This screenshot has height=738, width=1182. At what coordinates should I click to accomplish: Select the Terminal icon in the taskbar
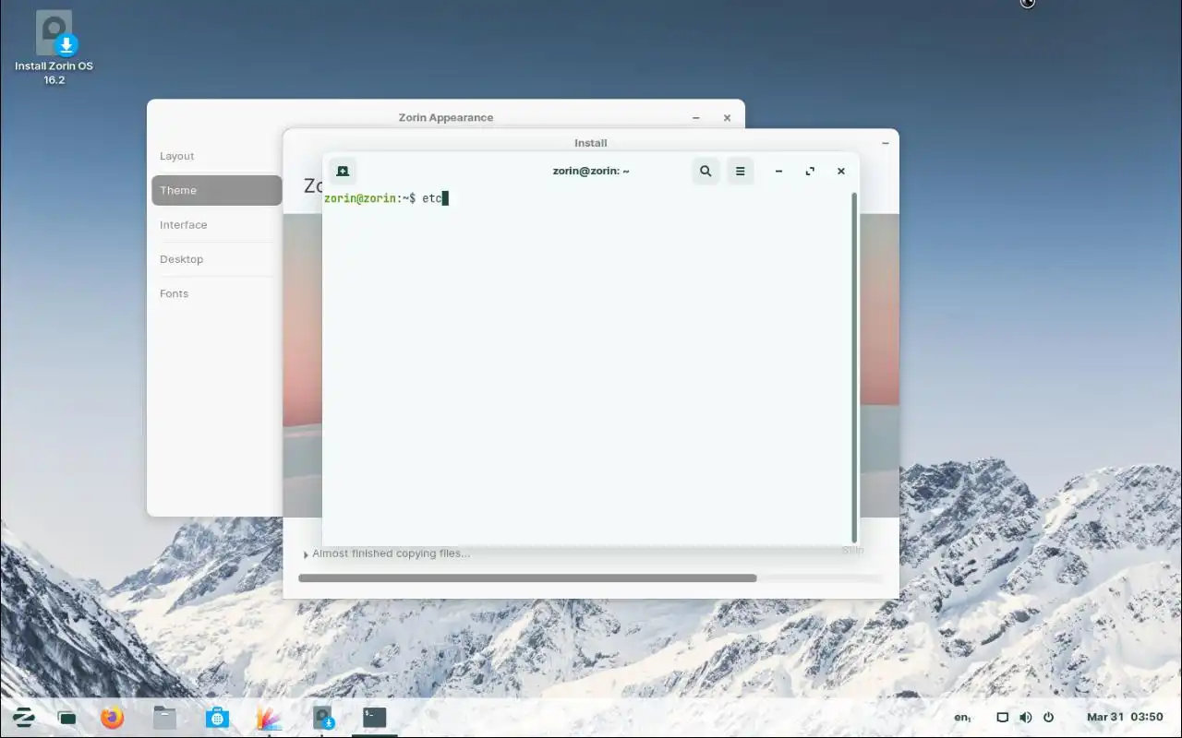click(x=374, y=718)
